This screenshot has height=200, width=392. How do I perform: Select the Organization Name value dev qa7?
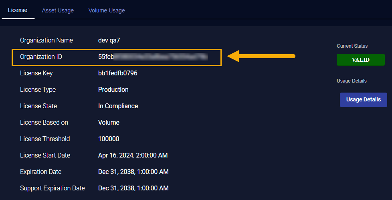pyautogui.click(x=109, y=40)
